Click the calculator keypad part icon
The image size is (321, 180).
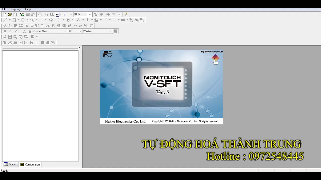pos(32,43)
